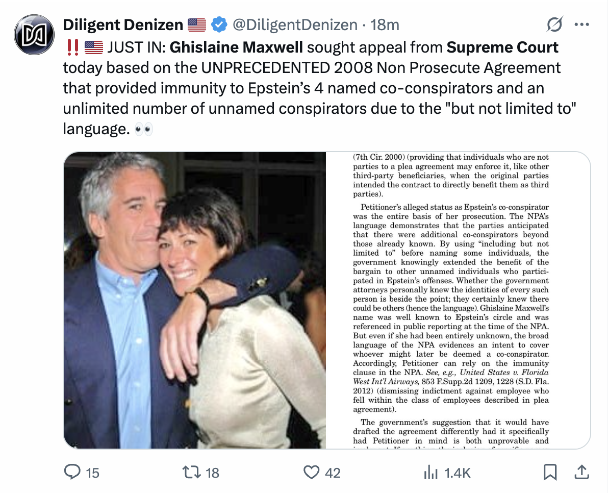Image resolution: width=608 pixels, height=493 pixels.
Task: Click the 1.4K views count
Action: pos(457,473)
